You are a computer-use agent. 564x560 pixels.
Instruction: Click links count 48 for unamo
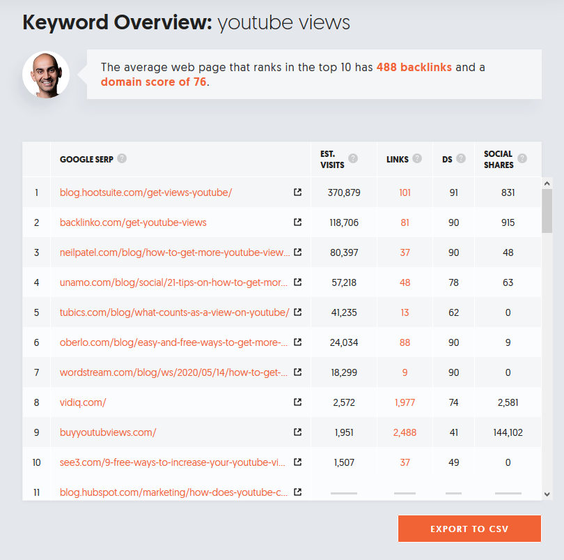(405, 282)
